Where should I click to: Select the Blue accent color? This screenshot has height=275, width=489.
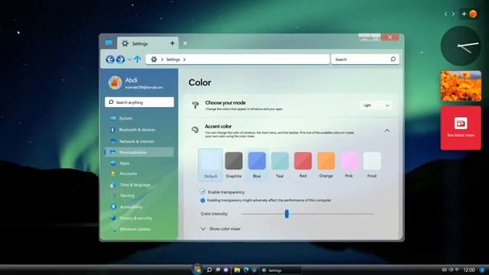coord(257,165)
